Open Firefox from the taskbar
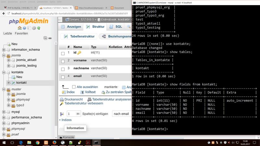The image size is (260, 146). (54, 142)
